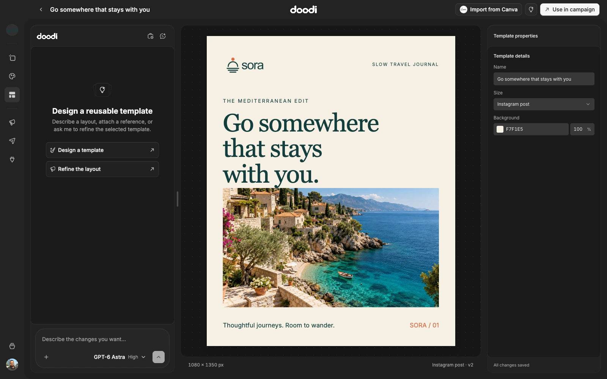Select the sora logo on the canvas
This screenshot has height=379, width=607.
pyautogui.click(x=245, y=65)
